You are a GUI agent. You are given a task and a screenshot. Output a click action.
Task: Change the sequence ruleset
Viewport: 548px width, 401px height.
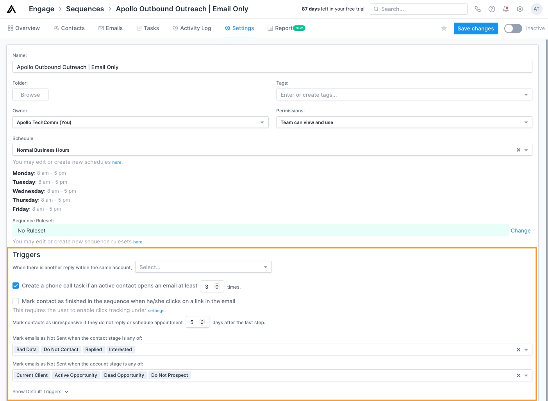tap(521, 231)
